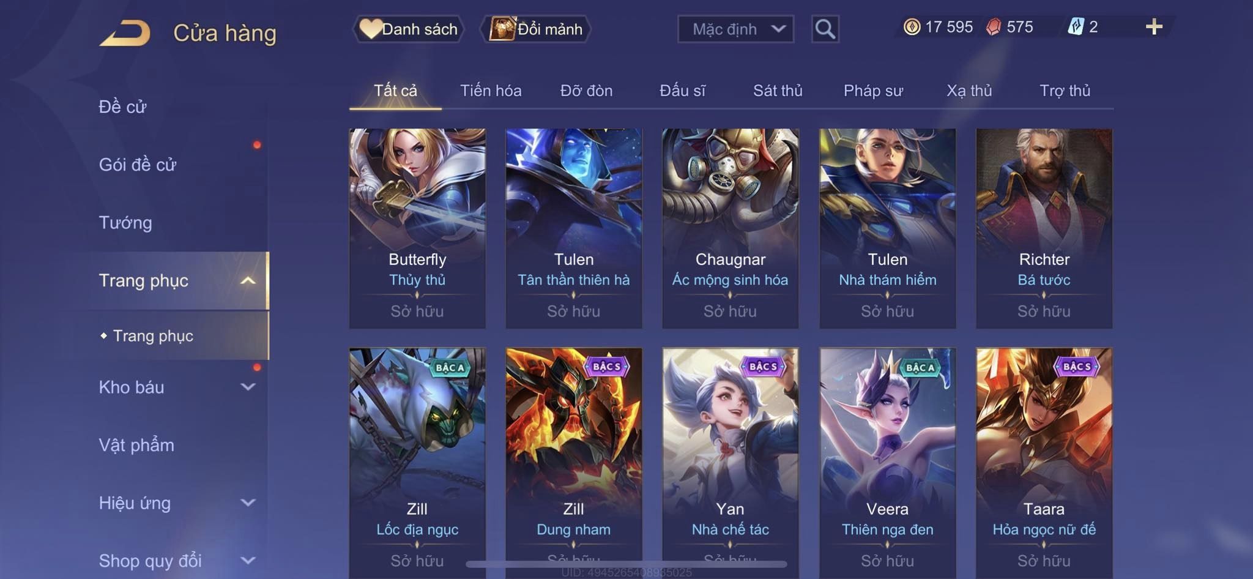Open the Mặc định sort dropdown
1253x579 pixels.
point(735,29)
